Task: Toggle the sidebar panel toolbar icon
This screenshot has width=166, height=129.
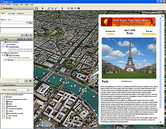Action: point(37,8)
